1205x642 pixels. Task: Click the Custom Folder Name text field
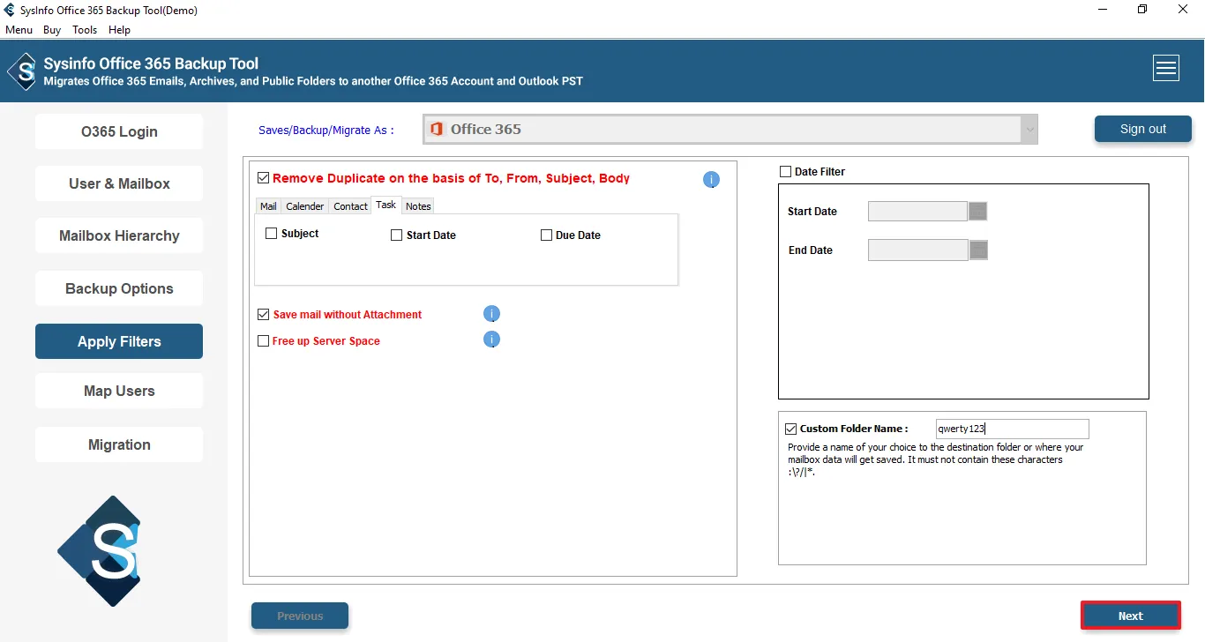click(1012, 429)
